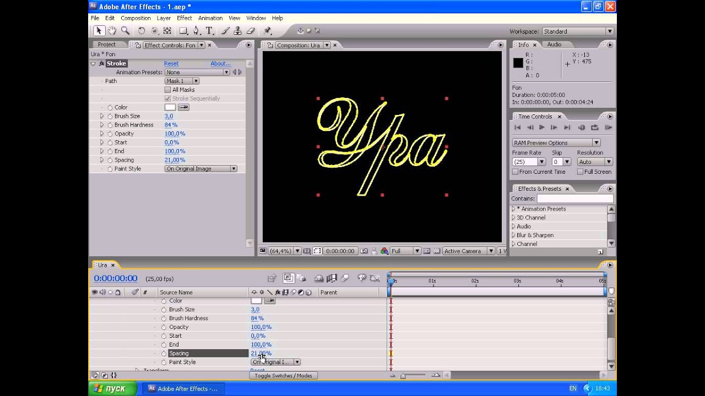Expand the 3D Channel effects category

(513, 217)
